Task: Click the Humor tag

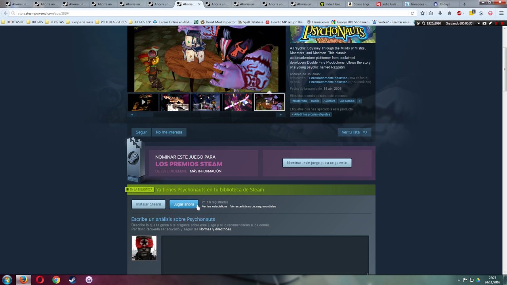Action: tap(315, 101)
